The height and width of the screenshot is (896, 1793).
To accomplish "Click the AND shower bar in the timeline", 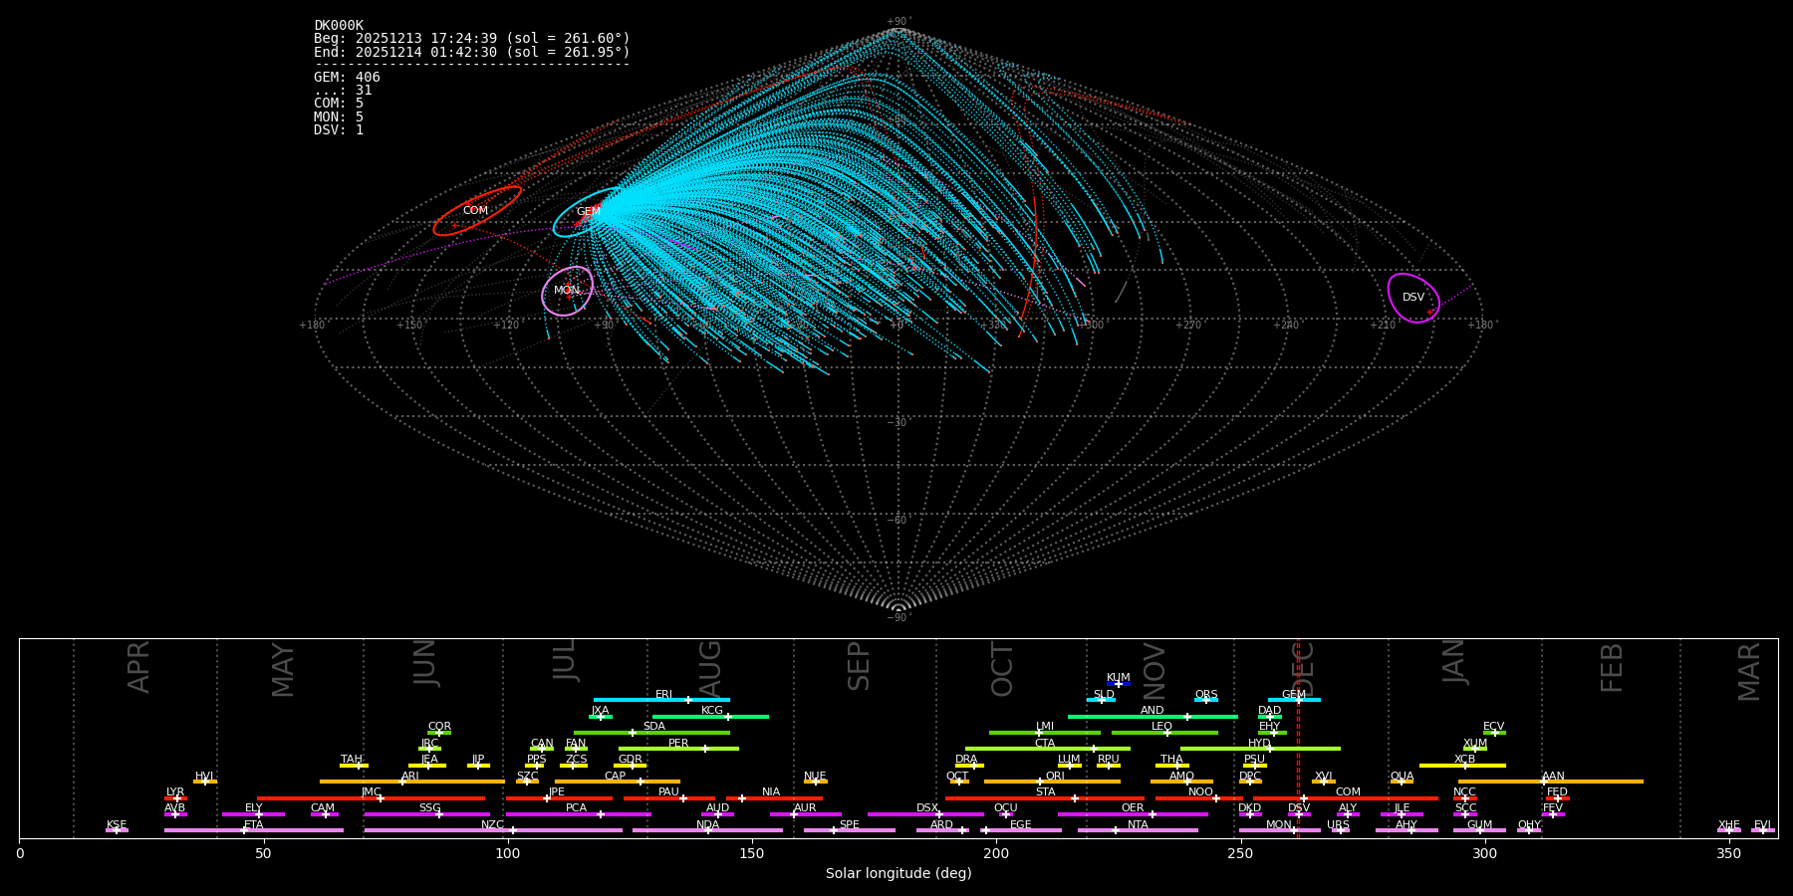I will coord(1153,717).
